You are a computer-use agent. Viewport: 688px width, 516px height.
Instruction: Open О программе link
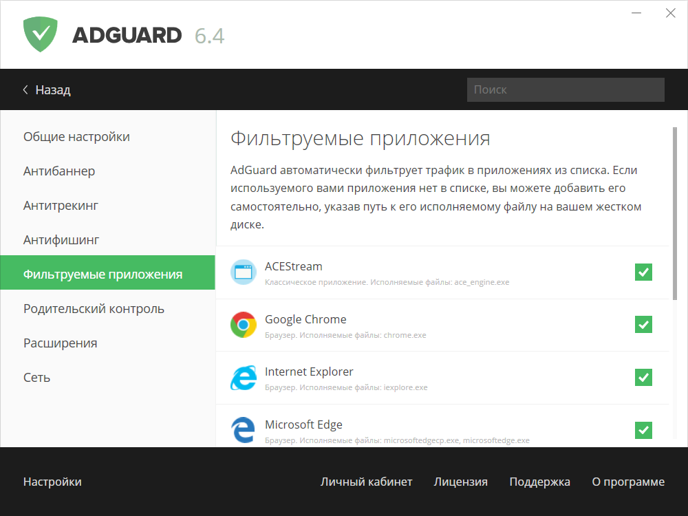pyautogui.click(x=628, y=482)
